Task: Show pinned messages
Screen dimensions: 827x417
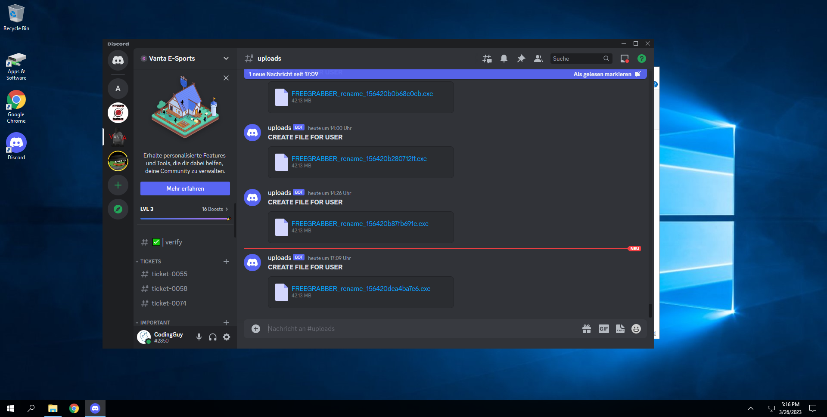Action: click(x=521, y=59)
